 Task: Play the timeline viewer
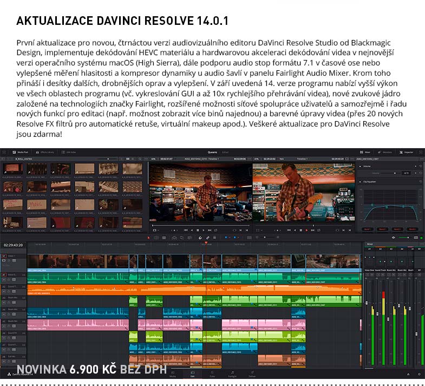point(306,230)
